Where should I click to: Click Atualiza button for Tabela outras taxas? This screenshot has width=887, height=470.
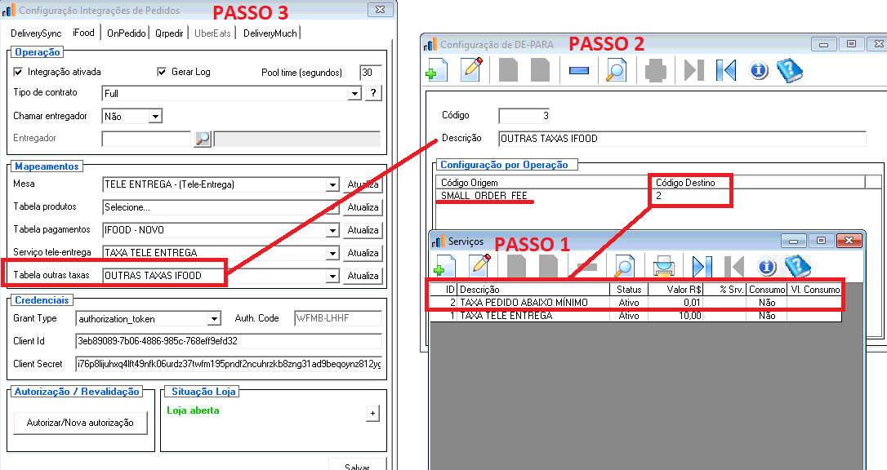point(363,277)
